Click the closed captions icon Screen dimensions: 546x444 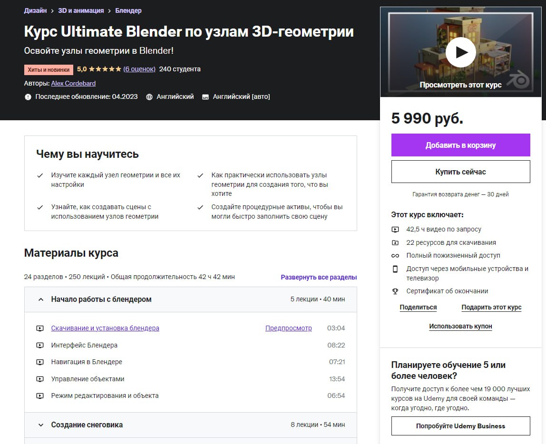pyautogui.click(x=205, y=97)
